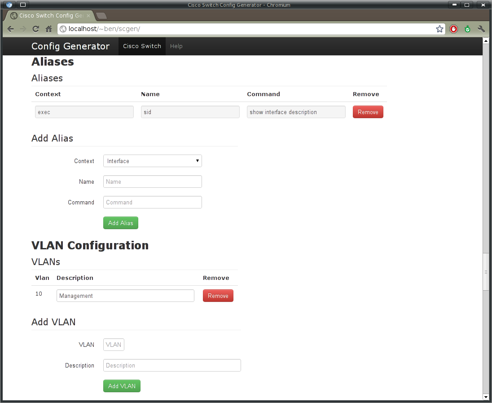This screenshot has width=492, height=403.
Task: Focus the alias Name input field
Action: pyautogui.click(x=152, y=182)
